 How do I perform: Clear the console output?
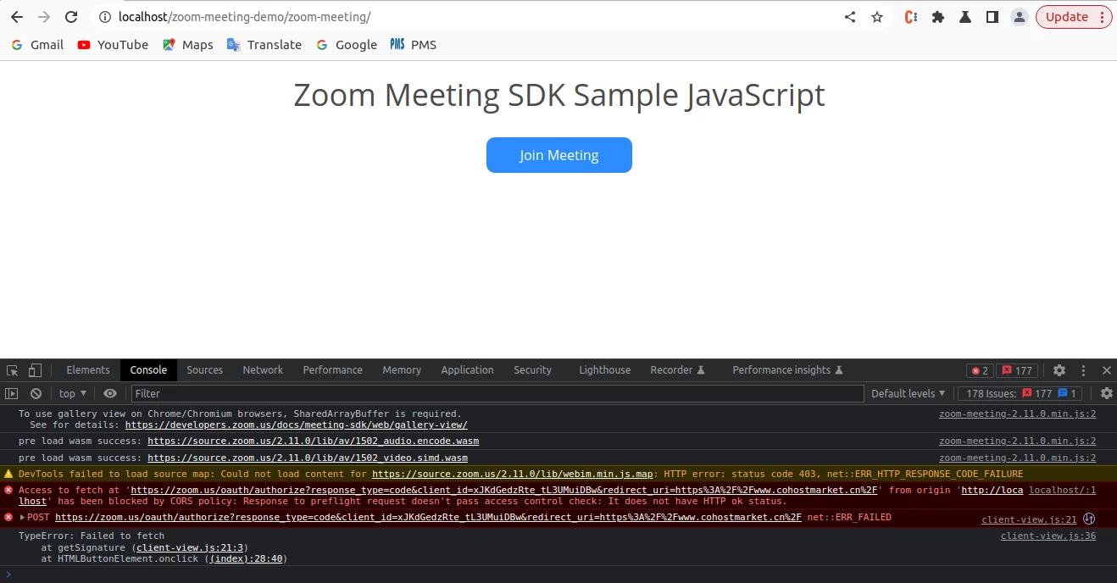(36, 393)
